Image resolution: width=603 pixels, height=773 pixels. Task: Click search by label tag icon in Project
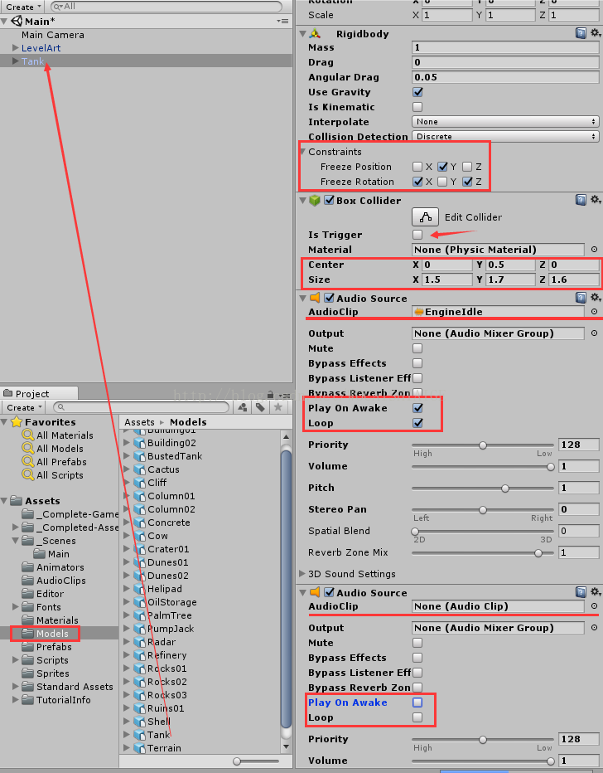(260, 407)
